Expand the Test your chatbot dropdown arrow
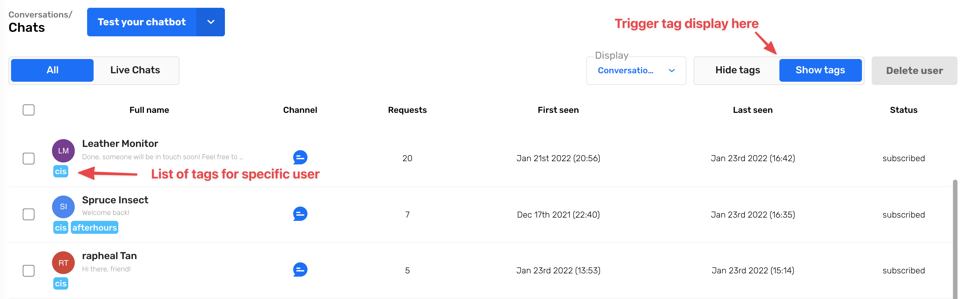The image size is (964, 299). (x=211, y=22)
